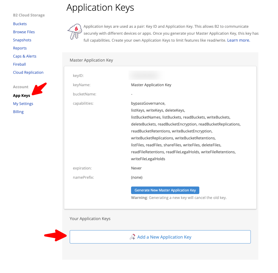Open Snapshots from the sidebar

[22, 40]
